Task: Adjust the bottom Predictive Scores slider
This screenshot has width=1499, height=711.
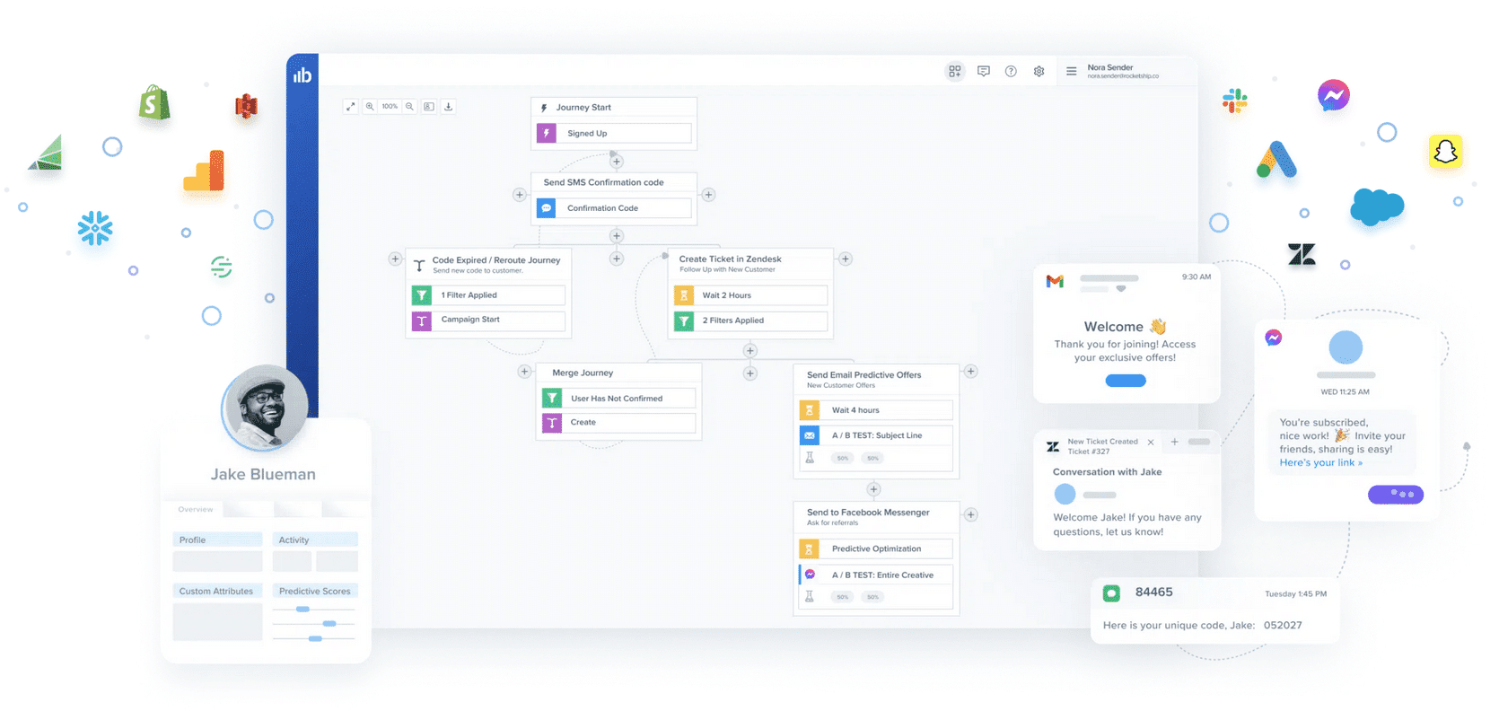Action: point(315,638)
